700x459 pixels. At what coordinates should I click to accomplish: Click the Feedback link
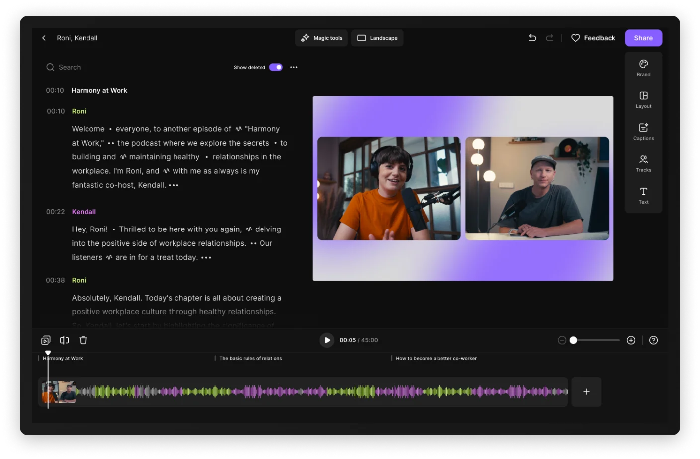tap(593, 38)
